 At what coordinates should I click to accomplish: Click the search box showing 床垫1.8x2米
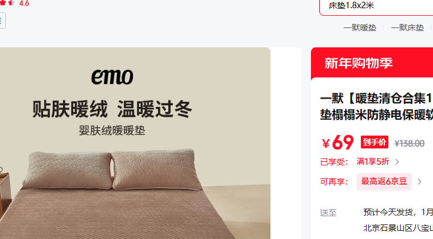376,7
